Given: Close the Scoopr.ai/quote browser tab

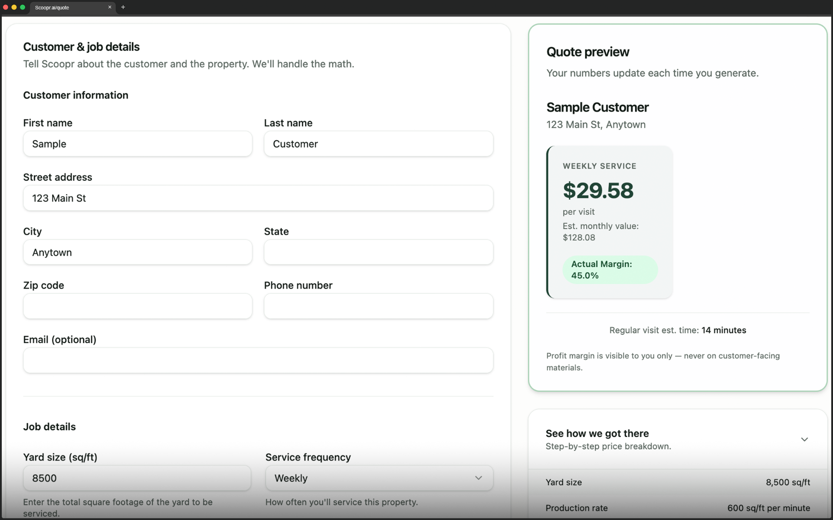Looking at the screenshot, I should tap(110, 7).
